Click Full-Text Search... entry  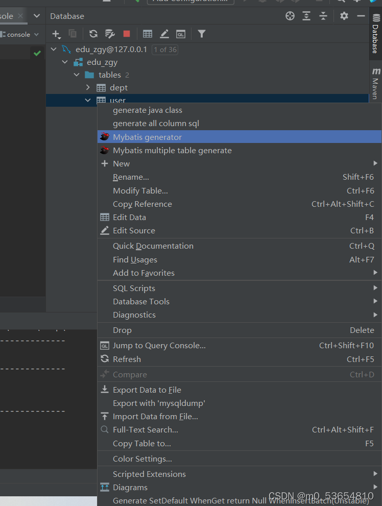[240, 430]
